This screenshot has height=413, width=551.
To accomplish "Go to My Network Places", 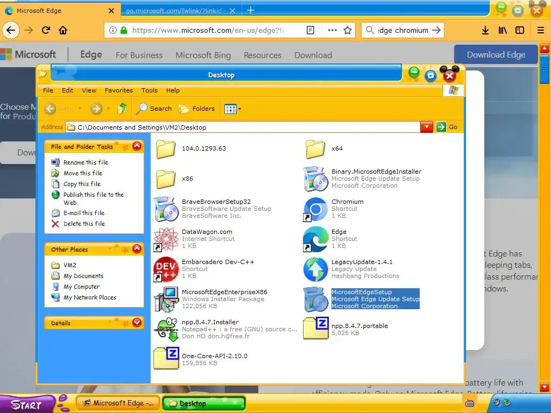I will (x=83, y=297).
